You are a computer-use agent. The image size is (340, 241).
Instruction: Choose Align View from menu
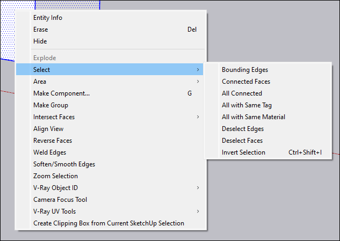[x=48, y=129]
